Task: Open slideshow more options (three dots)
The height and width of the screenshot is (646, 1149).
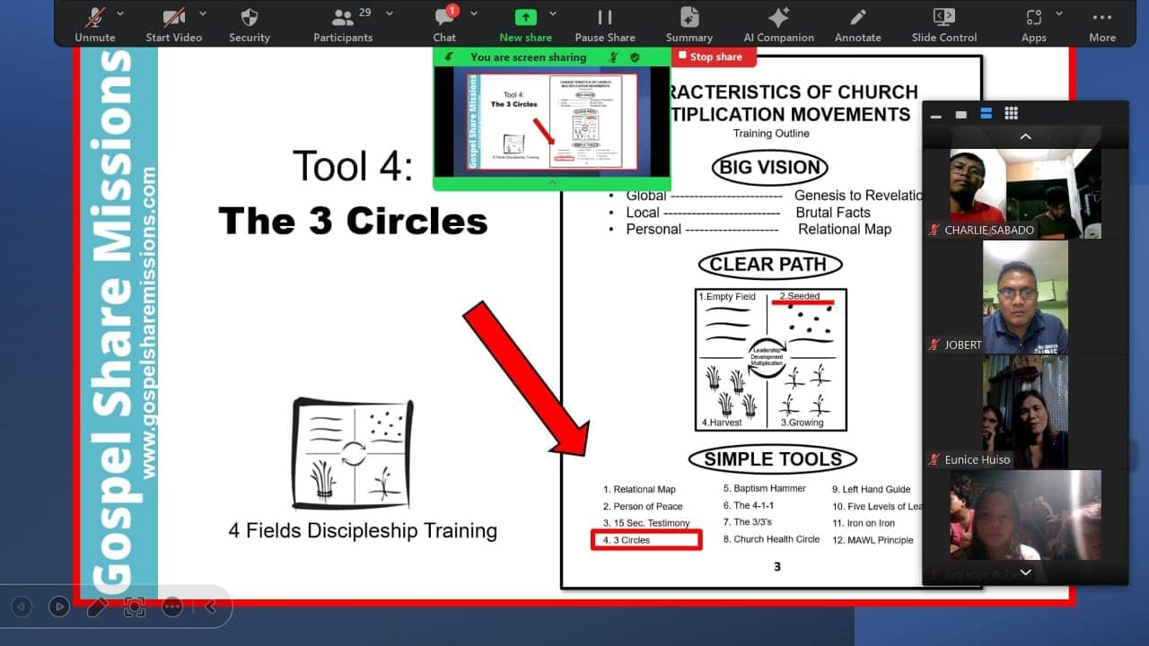Action: coord(172,607)
